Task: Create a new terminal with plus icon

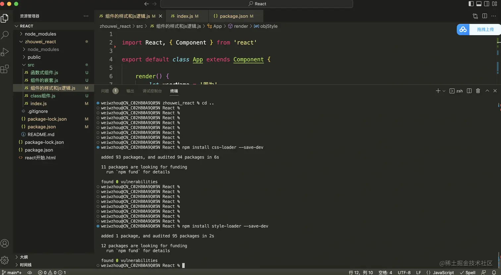Action: point(438,91)
